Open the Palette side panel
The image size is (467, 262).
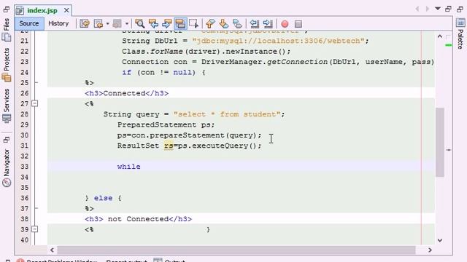point(460,39)
